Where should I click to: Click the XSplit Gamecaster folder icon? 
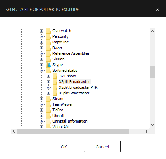tap(55, 93)
